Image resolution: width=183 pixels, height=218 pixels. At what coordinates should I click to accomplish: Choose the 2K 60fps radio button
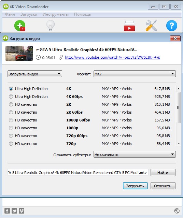[11, 112]
